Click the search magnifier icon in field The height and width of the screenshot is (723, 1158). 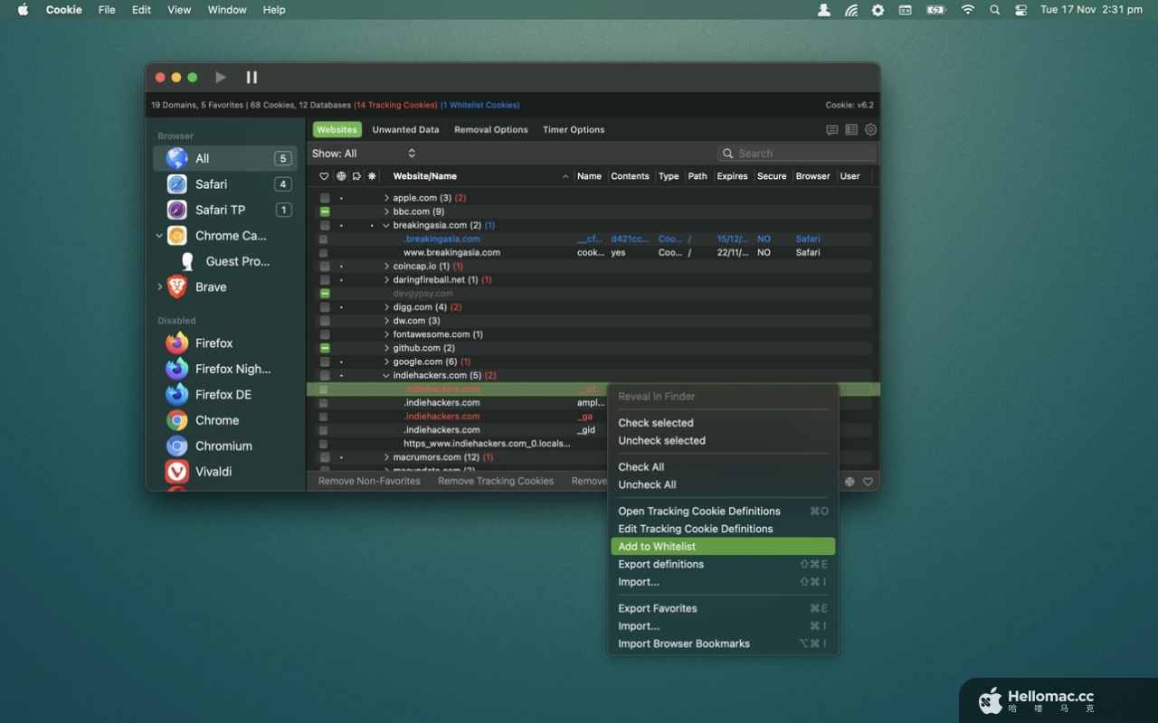728,154
